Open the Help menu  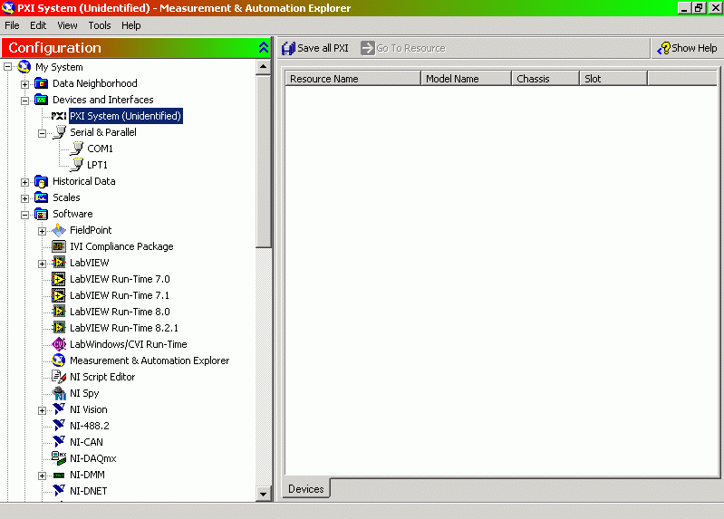(x=131, y=25)
